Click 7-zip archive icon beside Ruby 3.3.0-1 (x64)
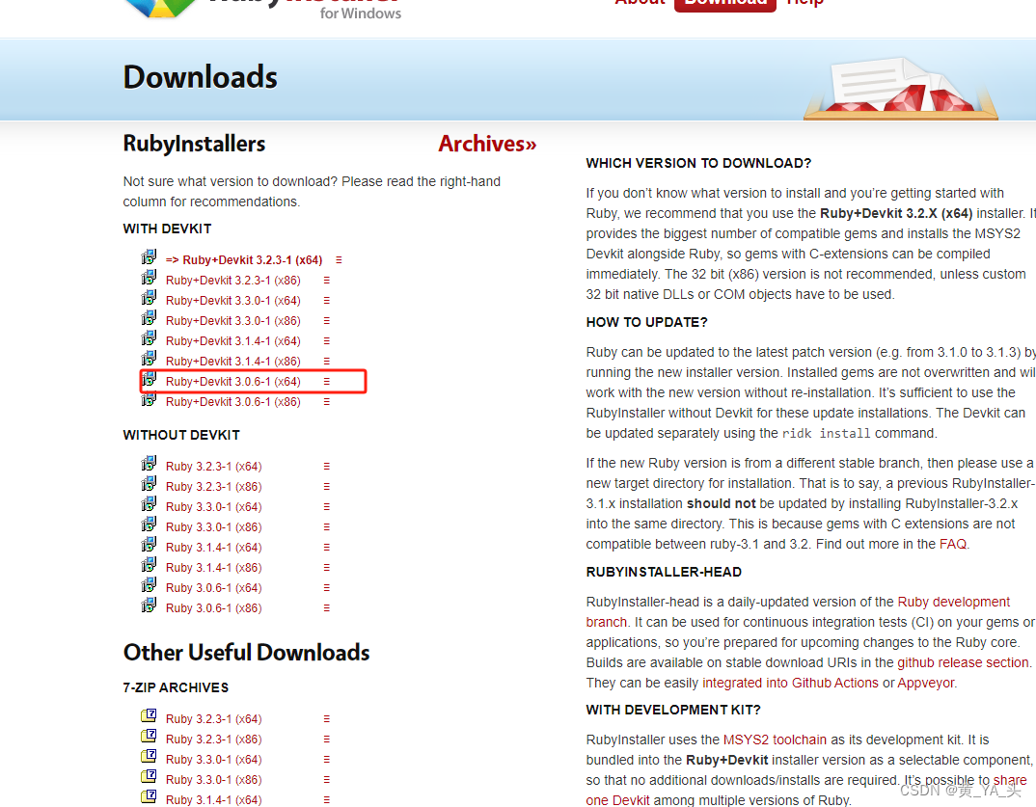This screenshot has width=1036, height=807. [x=149, y=756]
